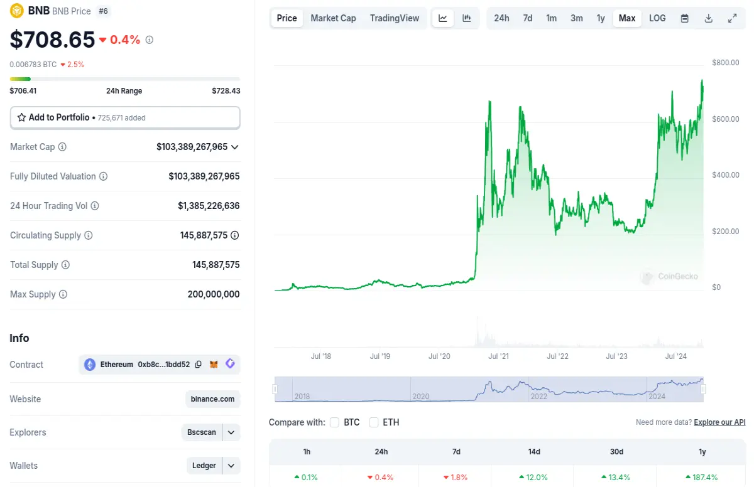Download chart data with the download icon
Image resolution: width=754 pixels, height=487 pixels.
point(708,18)
